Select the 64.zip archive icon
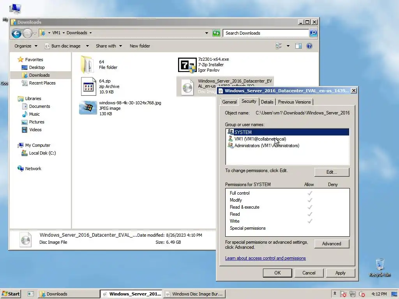Viewport: 399px width, 299px height. [x=88, y=86]
